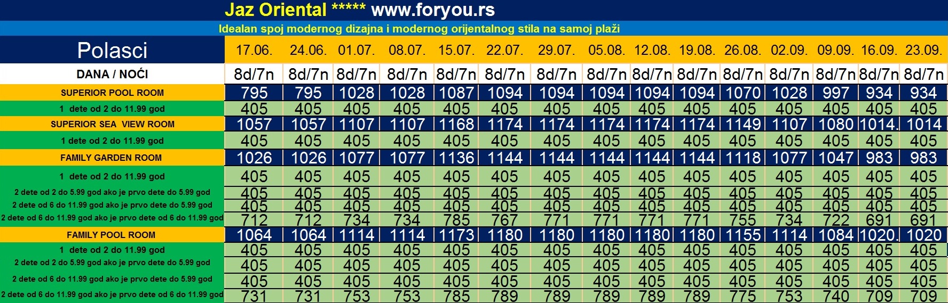The image size is (948, 303).
Task: Select departure date 01.07.
Action: click(356, 50)
